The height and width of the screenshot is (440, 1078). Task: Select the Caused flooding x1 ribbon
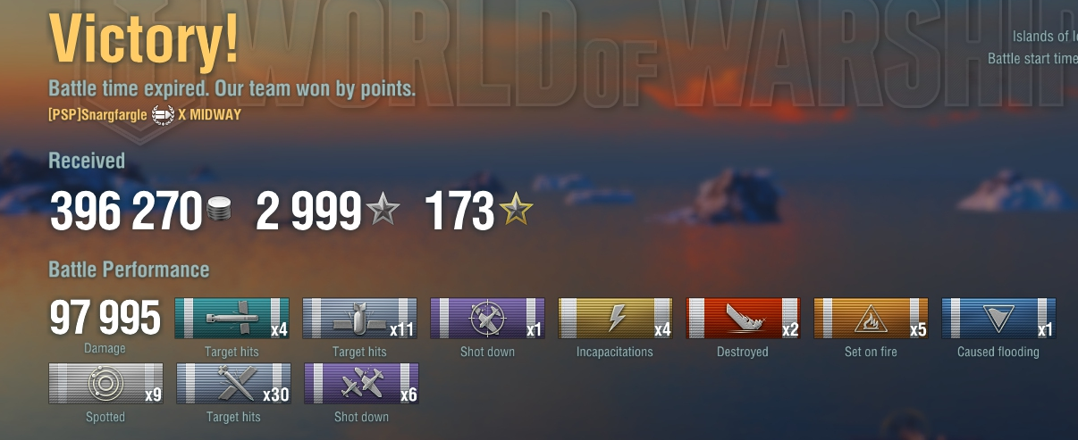[999, 319]
